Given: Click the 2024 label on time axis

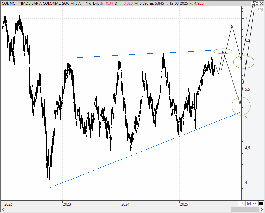Looking at the screenshot, I should 125,204.
